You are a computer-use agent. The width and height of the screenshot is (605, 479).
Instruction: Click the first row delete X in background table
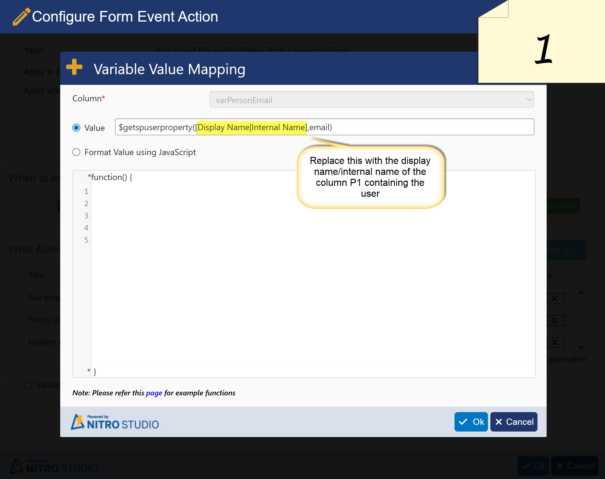(x=555, y=299)
